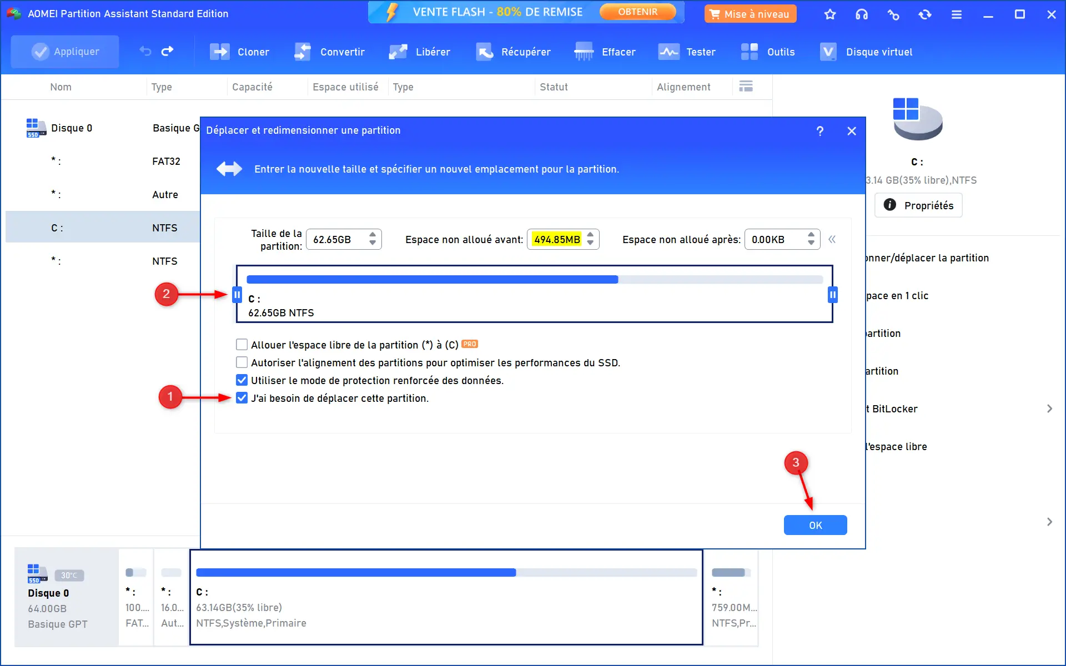Select Disque 0 row in list
This screenshot has width=1066, height=666.
103,128
